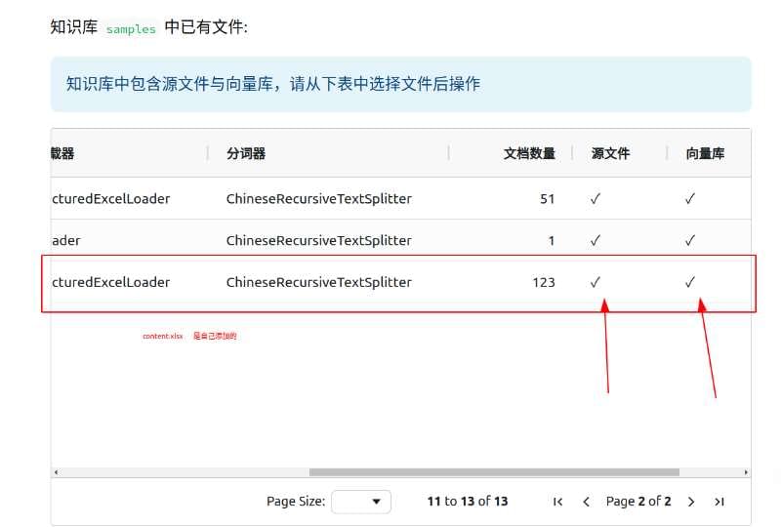Click the horizontal scrollbar's left arrow
781x527 pixels.
[57, 472]
